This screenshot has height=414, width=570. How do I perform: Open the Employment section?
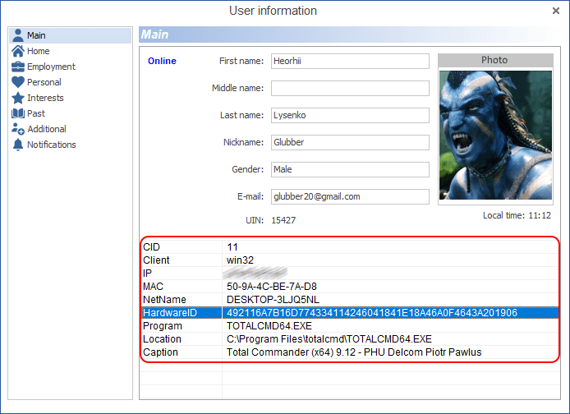click(51, 67)
